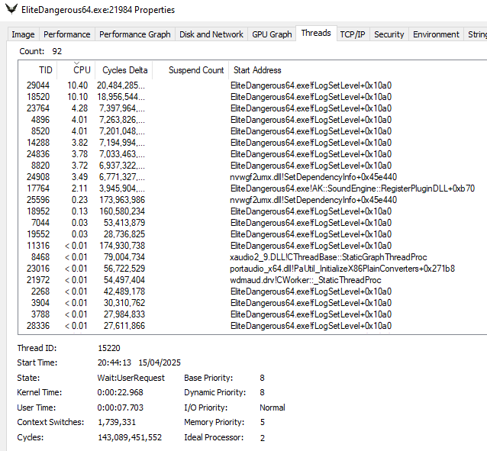This screenshot has height=451, width=487.
Task: Select nvwgf2umx.dll thread TID 24908
Action: pos(252,177)
